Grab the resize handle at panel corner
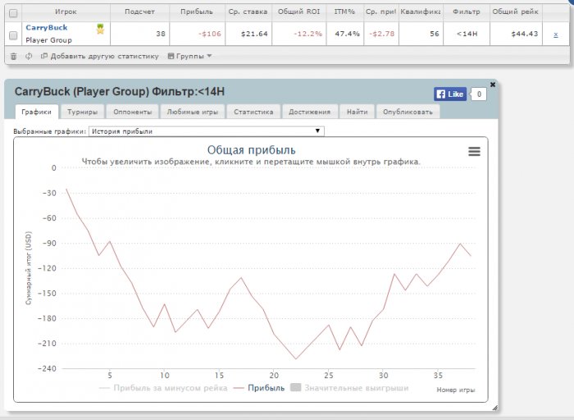Screen dimensions: 574x420 (x=495, y=408)
